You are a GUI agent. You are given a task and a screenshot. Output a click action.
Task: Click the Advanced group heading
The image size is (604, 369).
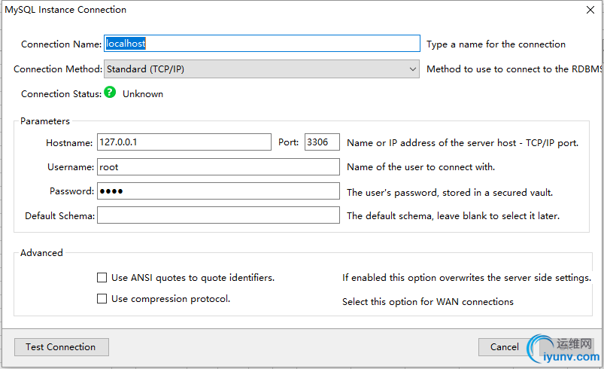pyautogui.click(x=41, y=253)
